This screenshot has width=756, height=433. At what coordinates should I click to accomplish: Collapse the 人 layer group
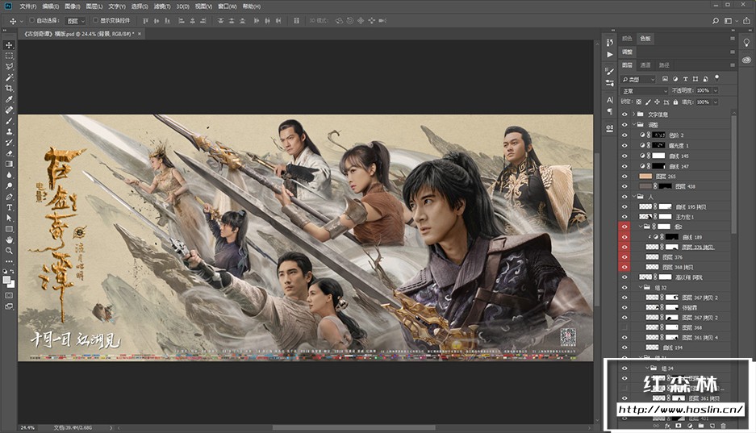tap(633, 197)
